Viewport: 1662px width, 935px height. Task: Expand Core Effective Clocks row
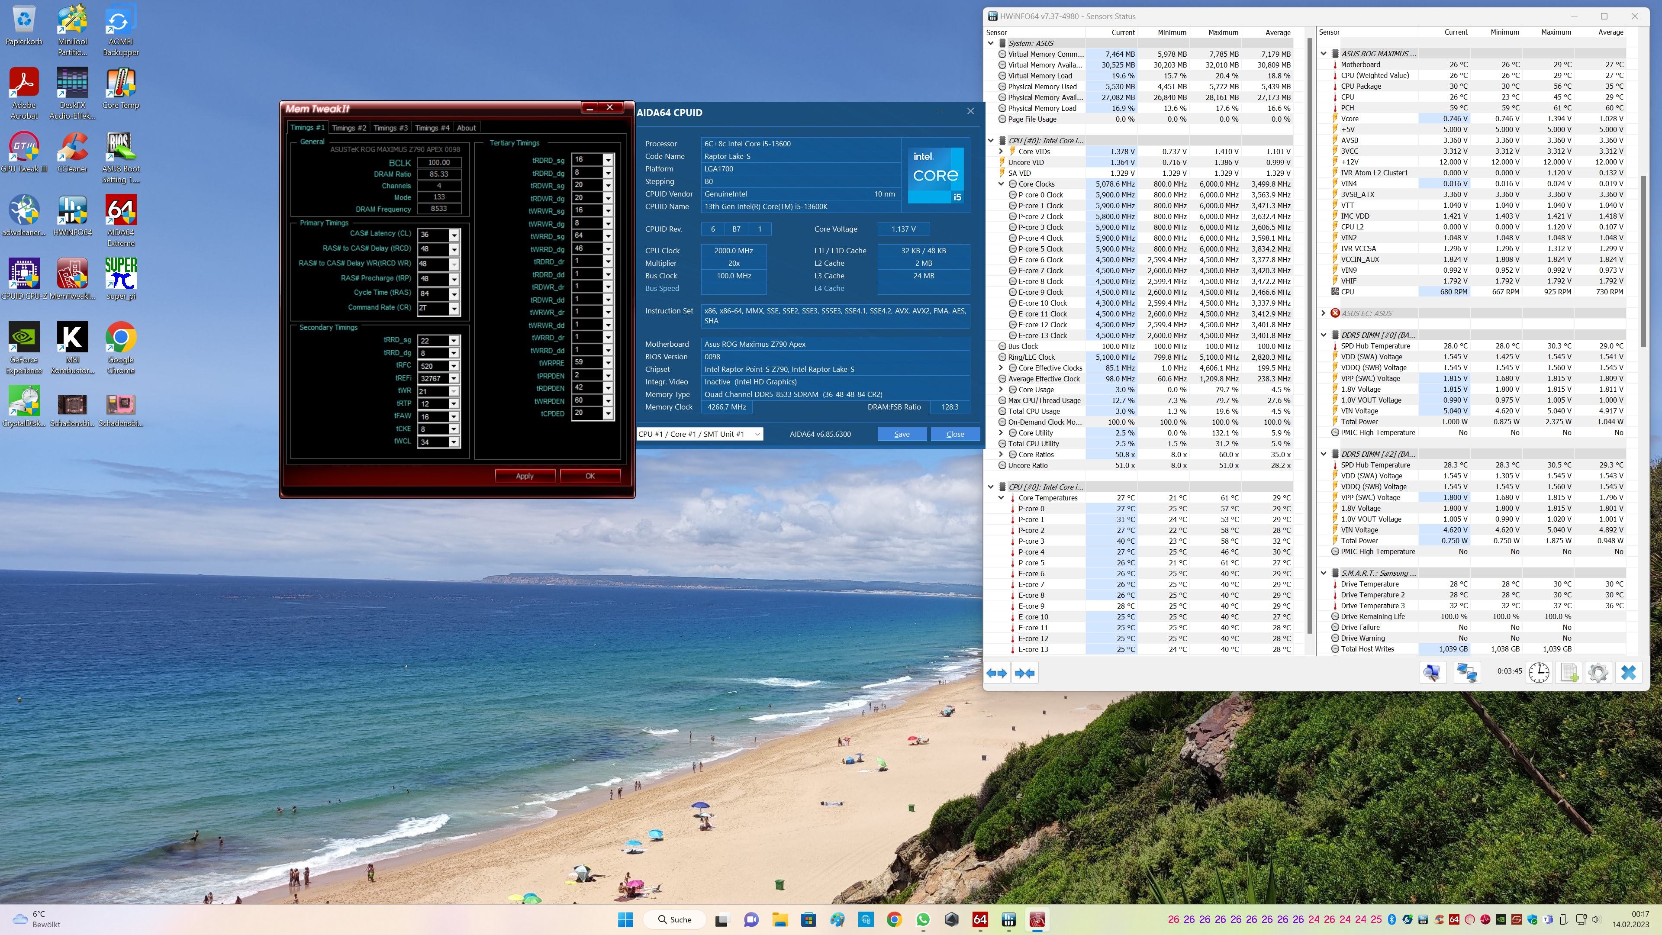[x=1002, y=368]
